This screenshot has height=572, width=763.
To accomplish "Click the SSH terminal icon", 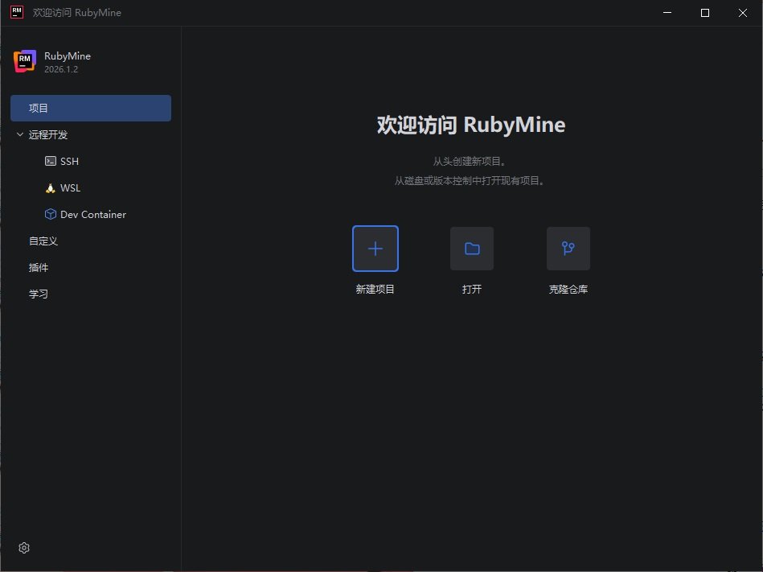I will [51, 161].
